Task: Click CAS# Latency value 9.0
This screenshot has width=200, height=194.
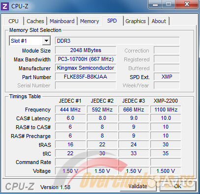Action: (x=134, y=118)
